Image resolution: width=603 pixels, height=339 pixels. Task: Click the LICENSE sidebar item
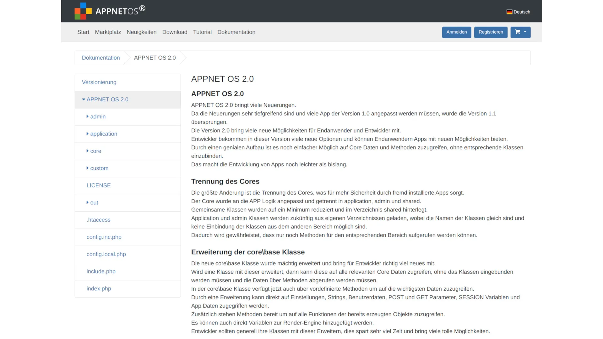point(99,186)
